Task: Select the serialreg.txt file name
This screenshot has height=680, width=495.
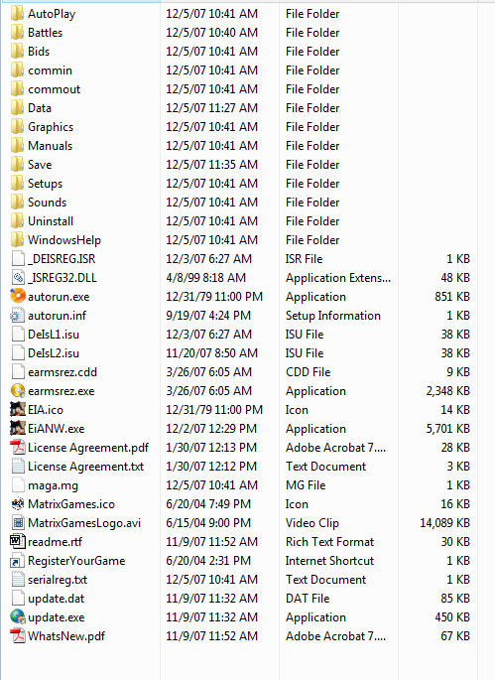Action: pos(58,580)
